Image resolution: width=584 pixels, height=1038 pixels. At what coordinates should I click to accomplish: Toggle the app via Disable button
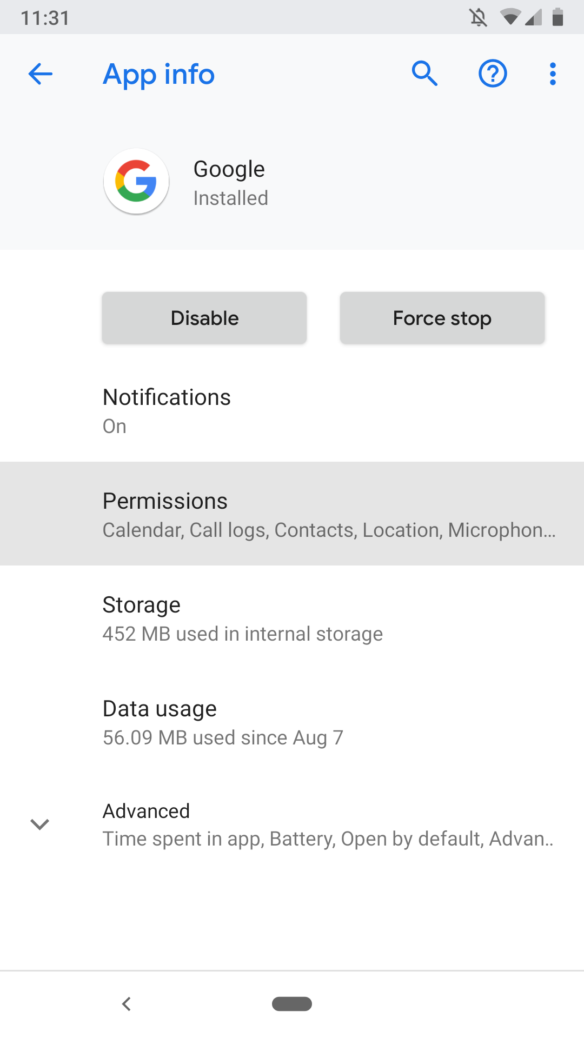coord(204,318)
